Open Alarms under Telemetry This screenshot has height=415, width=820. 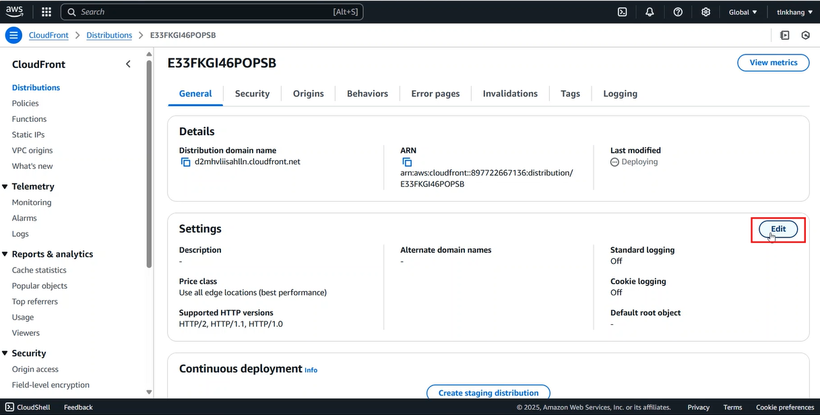tap(24, 218)
